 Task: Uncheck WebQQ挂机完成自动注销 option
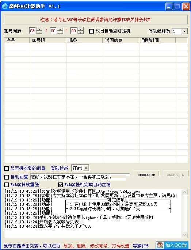click(x=60, y=185)
